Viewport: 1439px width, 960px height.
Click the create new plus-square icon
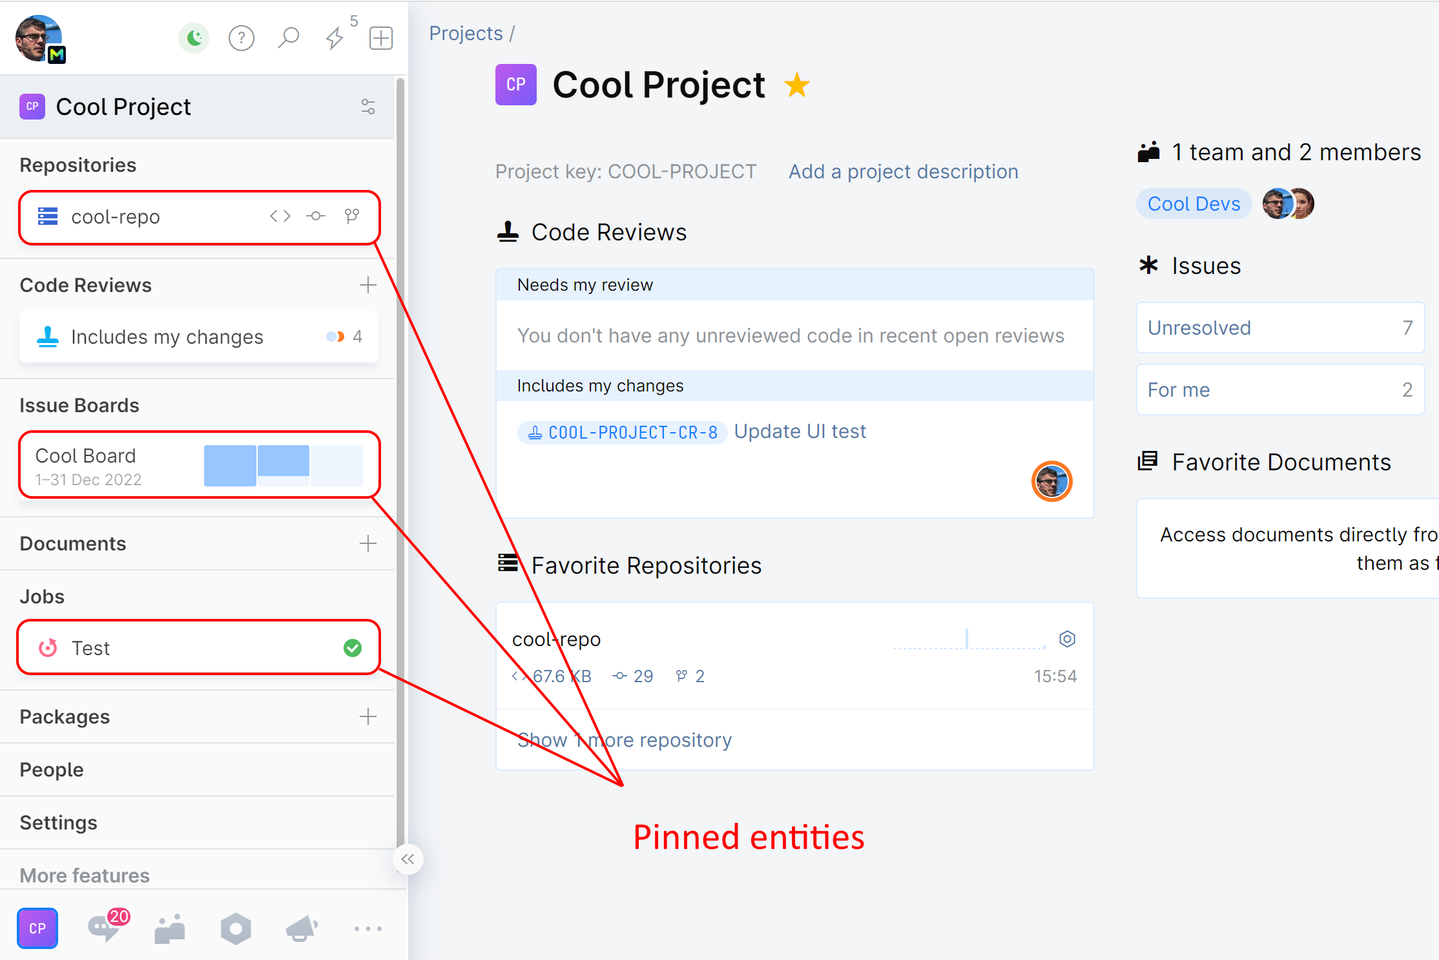pyautogui.click(x=381, y=38)
